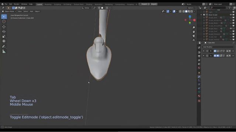Select the Annotate tool
The height and width of the screenshot is (132, 236).
click(x=4, y=47)
